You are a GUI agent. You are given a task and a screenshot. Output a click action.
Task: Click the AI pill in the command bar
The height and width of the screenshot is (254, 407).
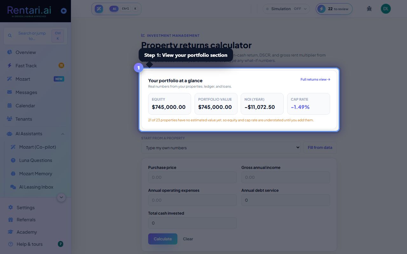pos(114,9)
